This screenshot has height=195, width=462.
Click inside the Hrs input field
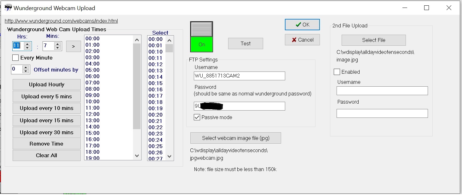tap(18, 46)
